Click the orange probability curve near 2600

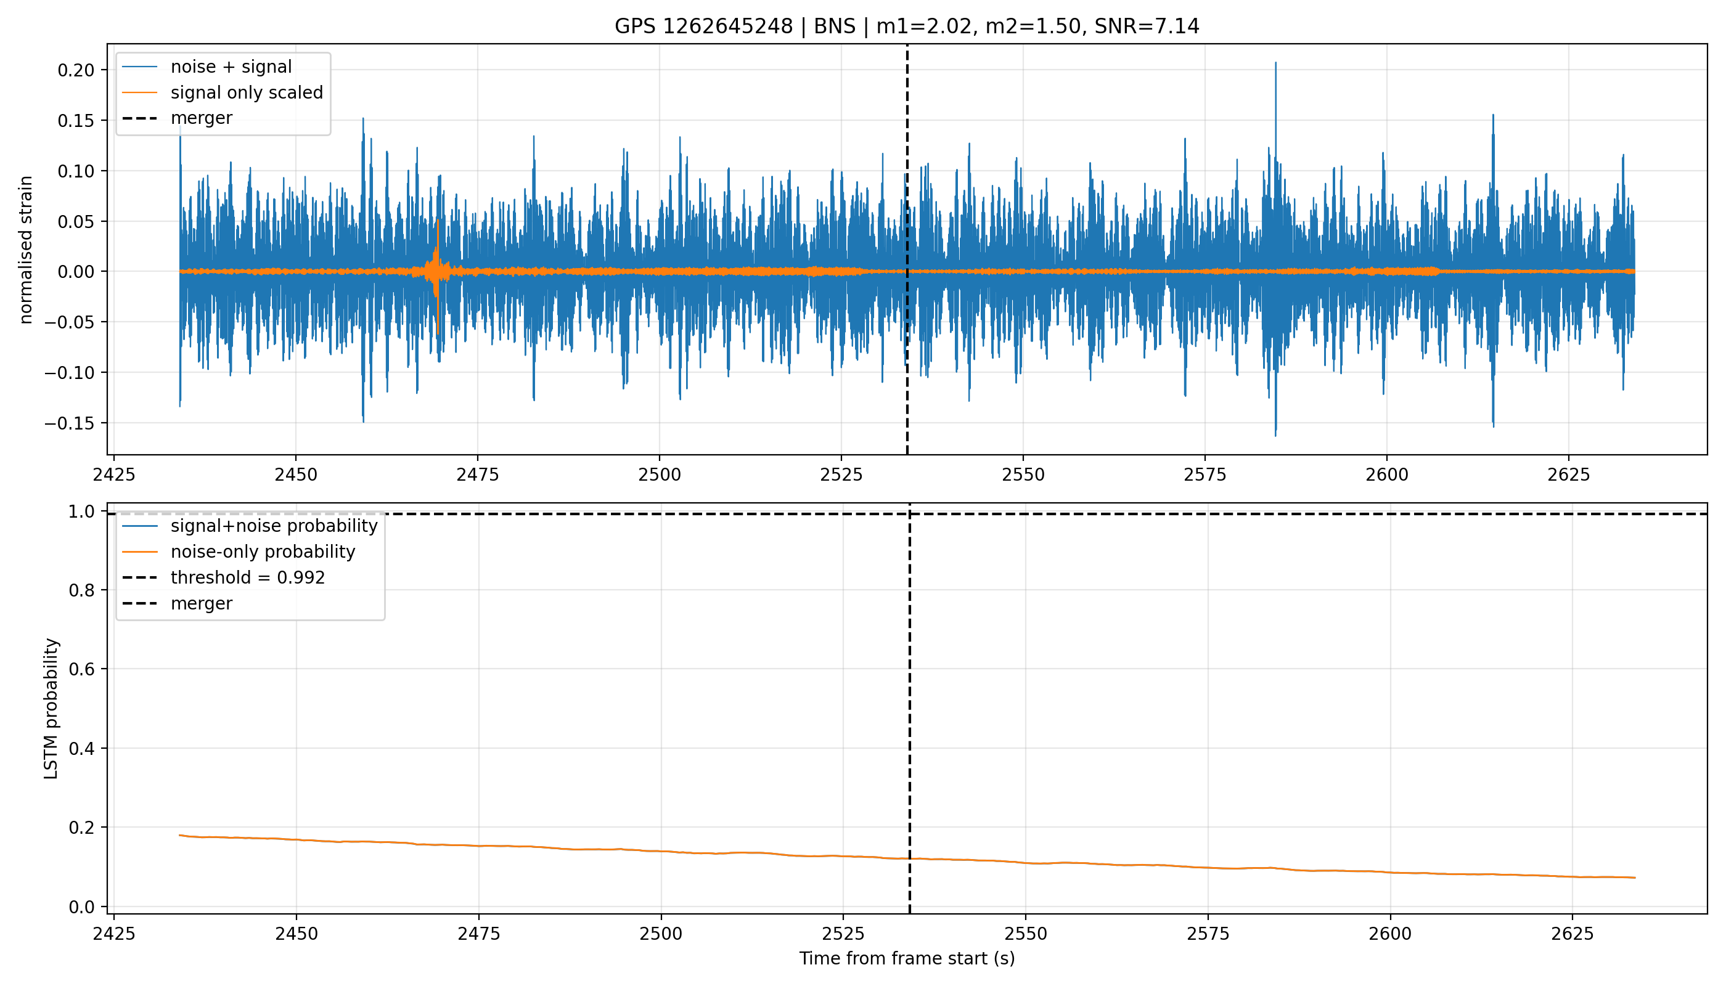coord(1389,872)
